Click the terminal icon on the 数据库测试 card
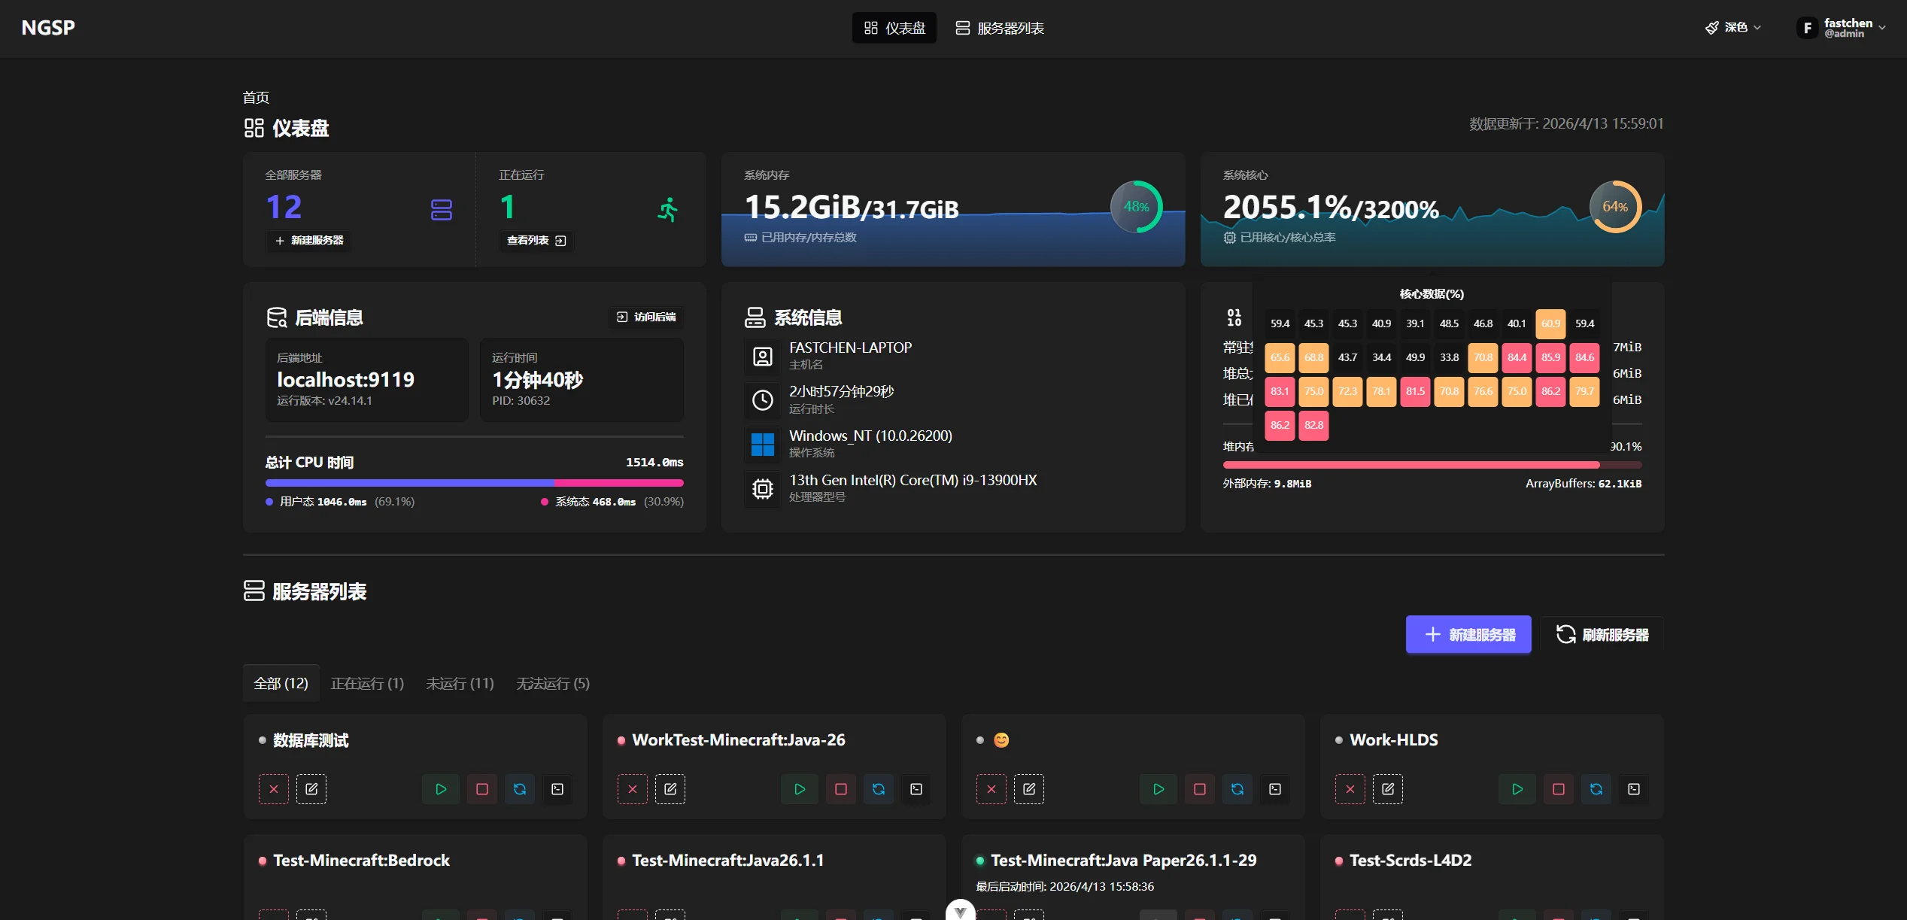Image resolution: width=1907 pixels, height=920 pixels. [557, 789]
